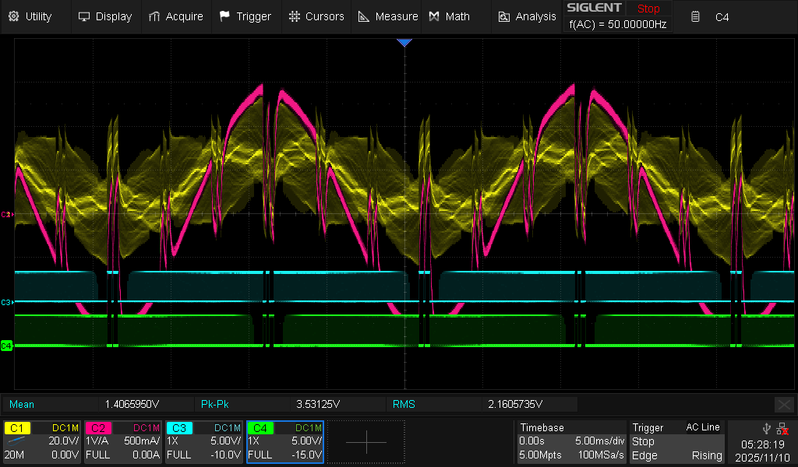Click the Analysis icon in top bar
798x467 pixels.
tap(504, 16)
